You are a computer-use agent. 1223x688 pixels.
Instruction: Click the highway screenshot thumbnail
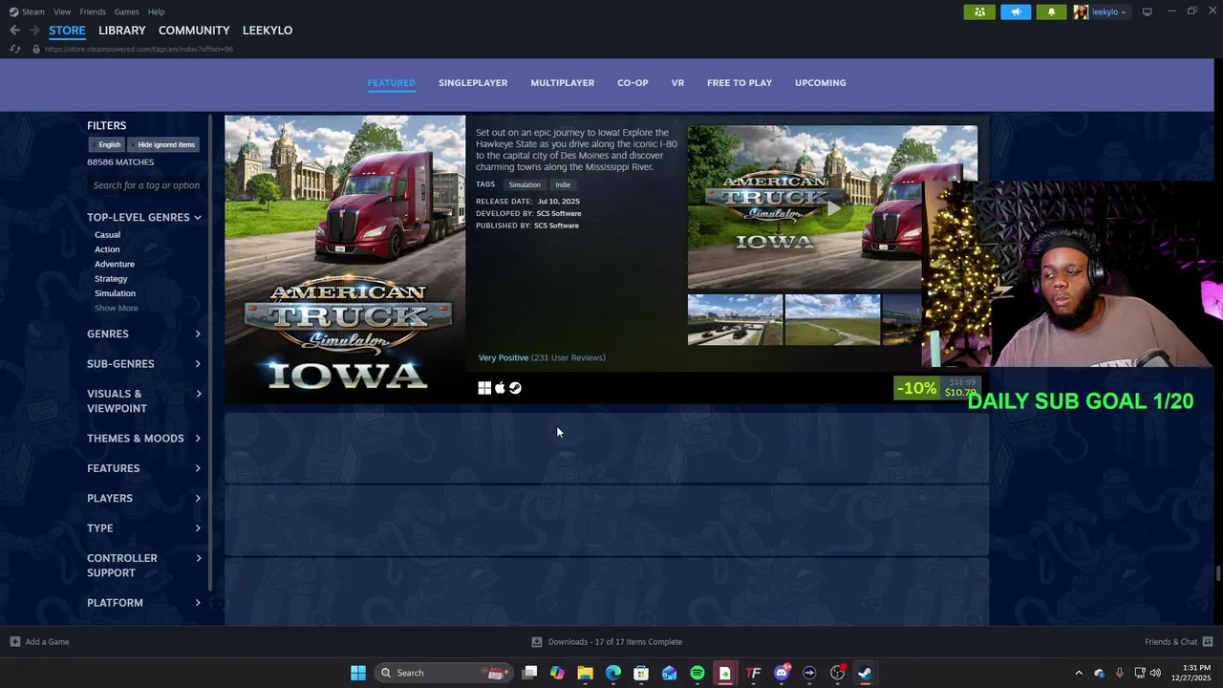(735, 319)
